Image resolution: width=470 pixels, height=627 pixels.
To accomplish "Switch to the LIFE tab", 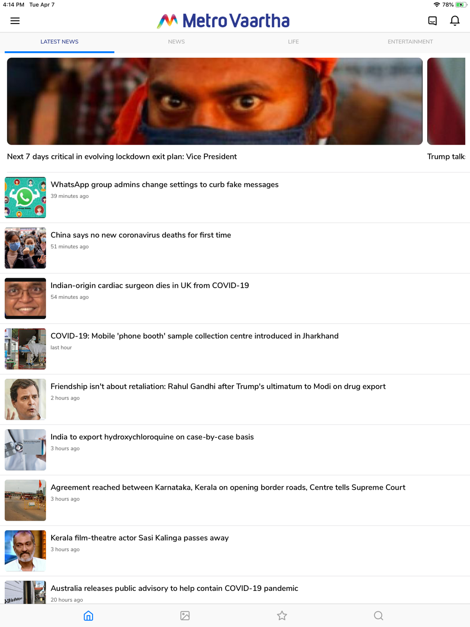I will click(293, 42).
